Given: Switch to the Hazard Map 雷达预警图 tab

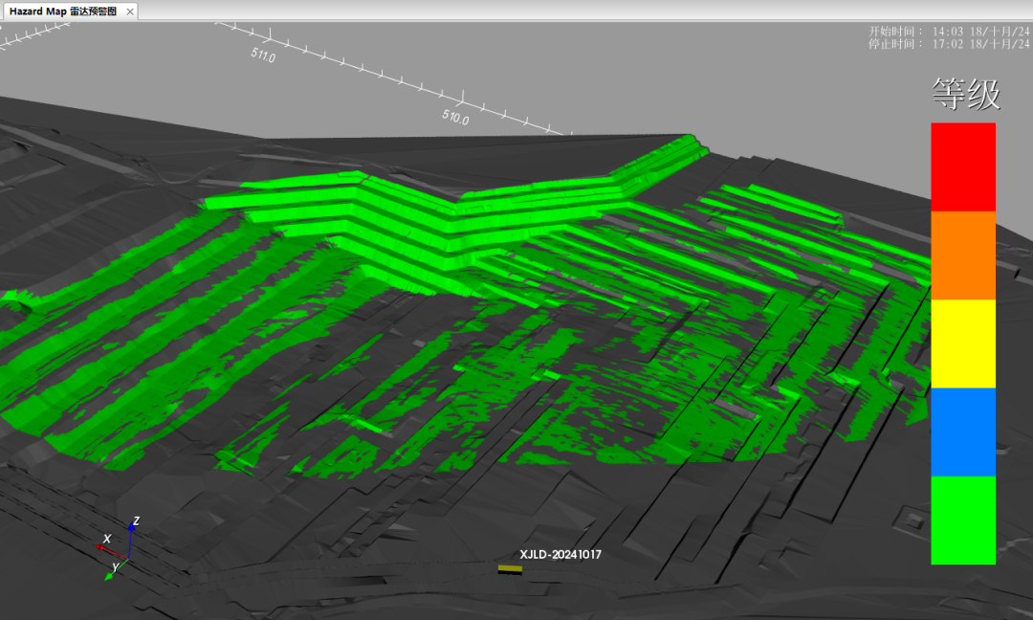Looking at the screenshot, I should tap(62, 11).
